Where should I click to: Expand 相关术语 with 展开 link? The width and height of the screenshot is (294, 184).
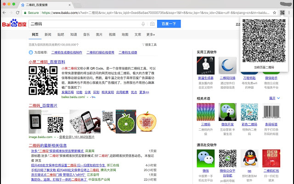pos(275,98)
